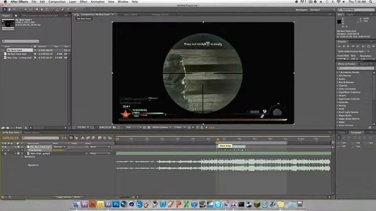Expand the Animation Presets category
This screenshot has height=211, width=376.
coord(338,72)
